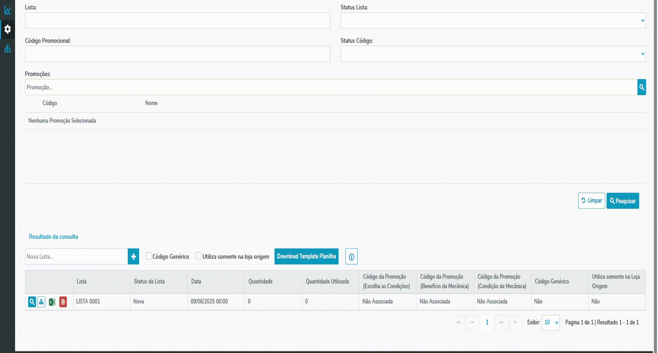Viewport: 658px width, 353px height.
Task: Toggle Utiliza somente na loja origem checkbox
Action: 198,256
